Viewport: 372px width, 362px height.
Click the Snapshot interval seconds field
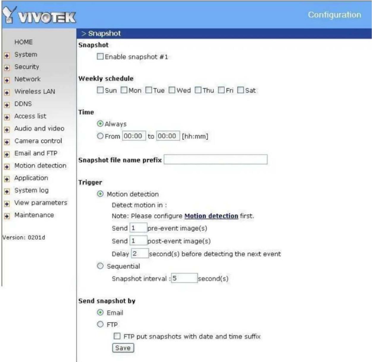point(184,278)
